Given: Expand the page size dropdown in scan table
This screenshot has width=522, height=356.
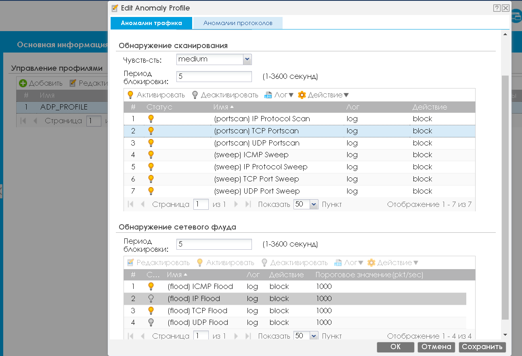Looking at the screenshot, I should click(x=314, y=204).
